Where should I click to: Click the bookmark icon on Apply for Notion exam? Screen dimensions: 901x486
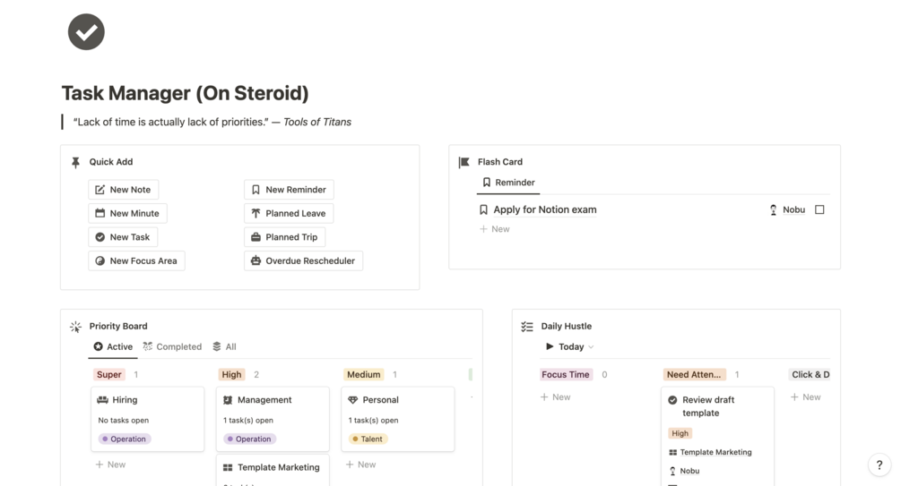point(483,209)
